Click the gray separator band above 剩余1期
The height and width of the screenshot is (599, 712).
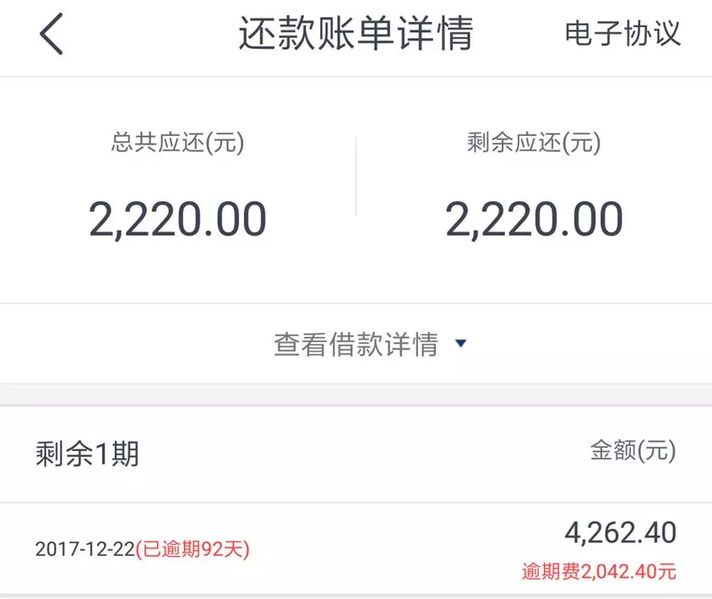click(356, 395)
